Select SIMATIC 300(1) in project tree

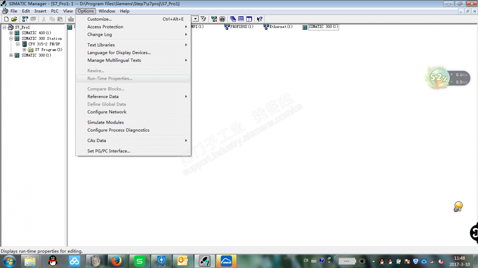pos(36,55)
